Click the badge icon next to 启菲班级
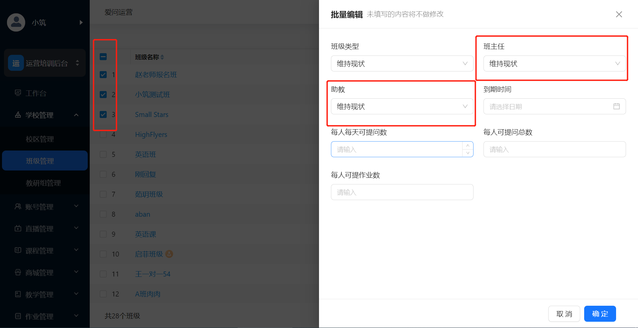 169,254
